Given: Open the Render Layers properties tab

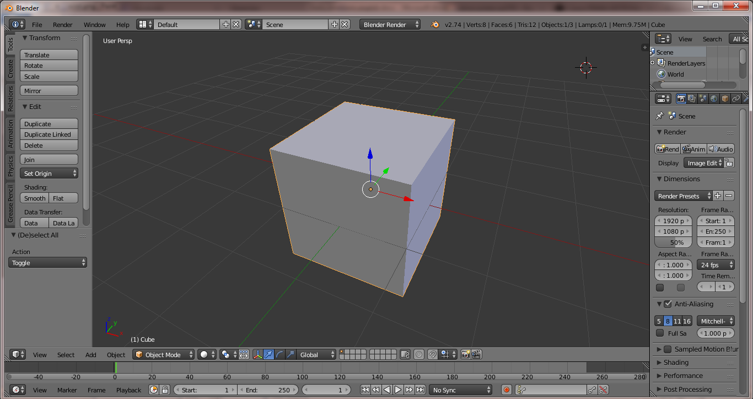Looking at the screenshot, I should coord(692,99).
